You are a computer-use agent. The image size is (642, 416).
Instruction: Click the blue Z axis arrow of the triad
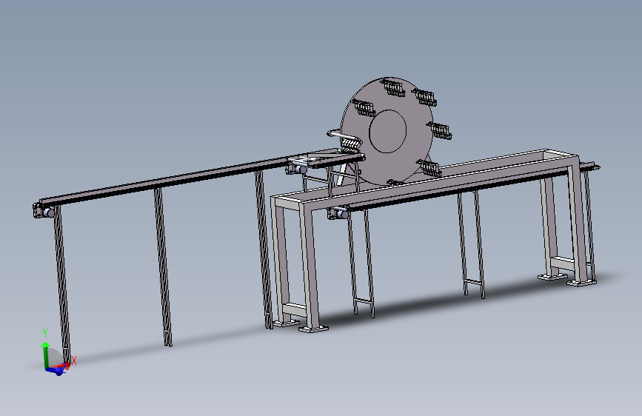[x=56, y=371]
